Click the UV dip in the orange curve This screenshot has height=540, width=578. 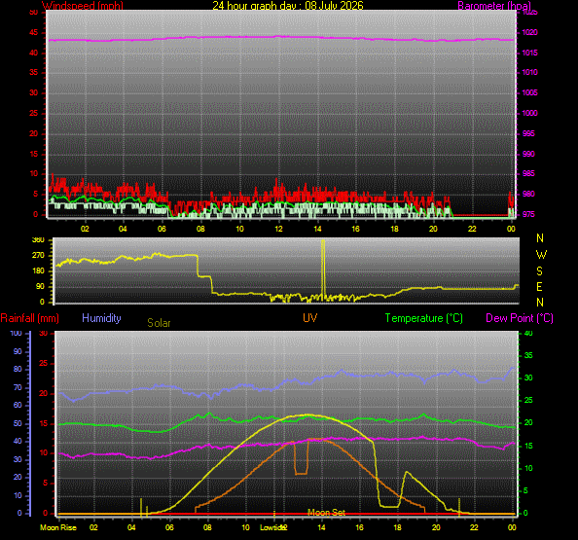302,459
